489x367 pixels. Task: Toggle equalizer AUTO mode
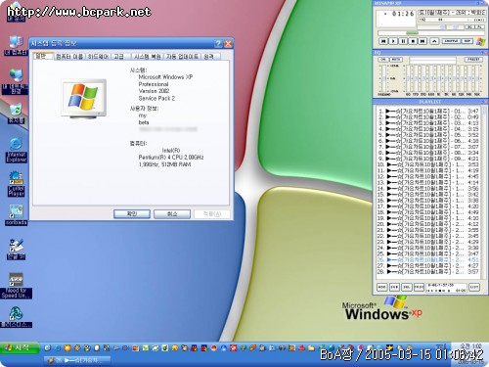(x=396, y=60)
